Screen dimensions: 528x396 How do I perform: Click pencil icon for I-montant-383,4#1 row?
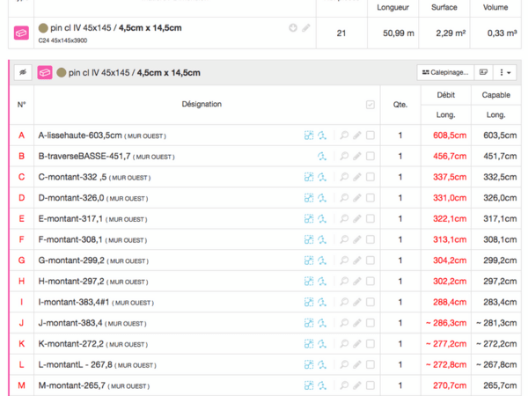[x=357, y=302]
